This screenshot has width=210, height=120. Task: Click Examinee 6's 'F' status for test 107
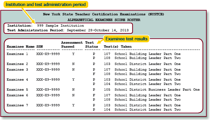(x=94, y=95)
